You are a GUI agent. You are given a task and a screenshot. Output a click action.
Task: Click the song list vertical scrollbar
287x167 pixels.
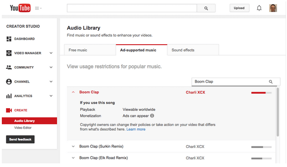(278, 112)
